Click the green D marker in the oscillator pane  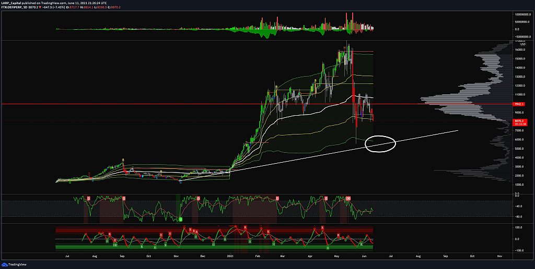click(180, 219)
